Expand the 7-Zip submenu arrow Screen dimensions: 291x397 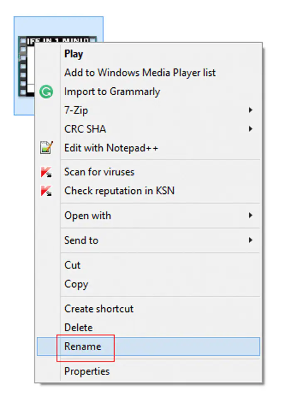point(250,111)
